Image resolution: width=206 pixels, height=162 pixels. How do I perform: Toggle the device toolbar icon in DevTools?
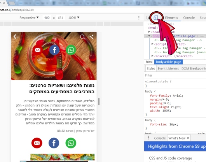[156, 17]
